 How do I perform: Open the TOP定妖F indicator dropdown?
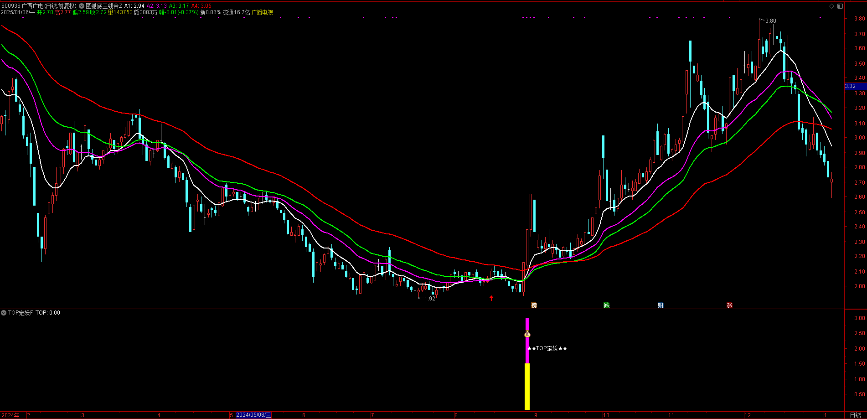(x=4, y=313)
